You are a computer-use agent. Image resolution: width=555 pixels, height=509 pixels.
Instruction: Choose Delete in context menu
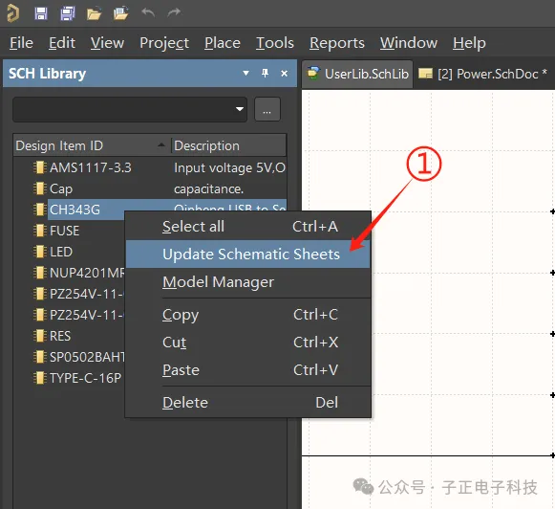[x=248, y=402]
